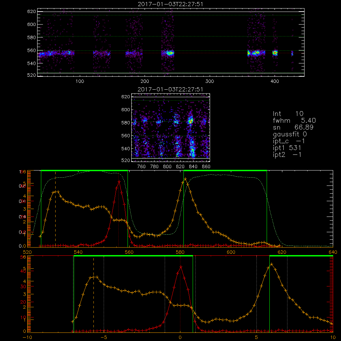Click the axis label 580 on third plot

[180, 252]
